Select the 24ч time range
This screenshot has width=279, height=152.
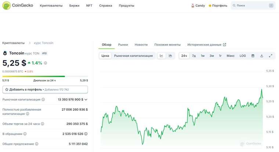tap(184, 56)
